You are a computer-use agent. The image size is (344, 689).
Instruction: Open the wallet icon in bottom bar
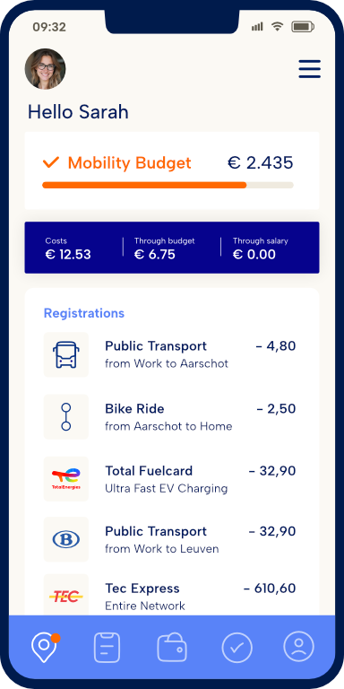click(172, 647)
